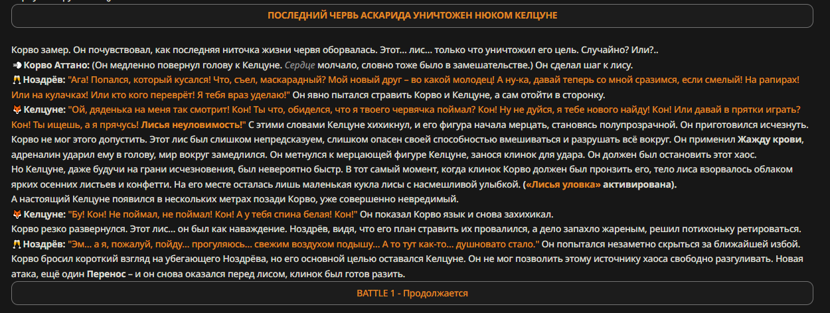
Task: Click the bold ability 'Жажду крови'
Action: coord(770,139)
